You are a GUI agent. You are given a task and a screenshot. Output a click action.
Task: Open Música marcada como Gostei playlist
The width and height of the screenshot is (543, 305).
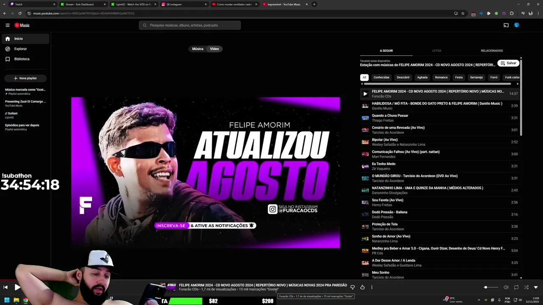[x=25, y=91]
